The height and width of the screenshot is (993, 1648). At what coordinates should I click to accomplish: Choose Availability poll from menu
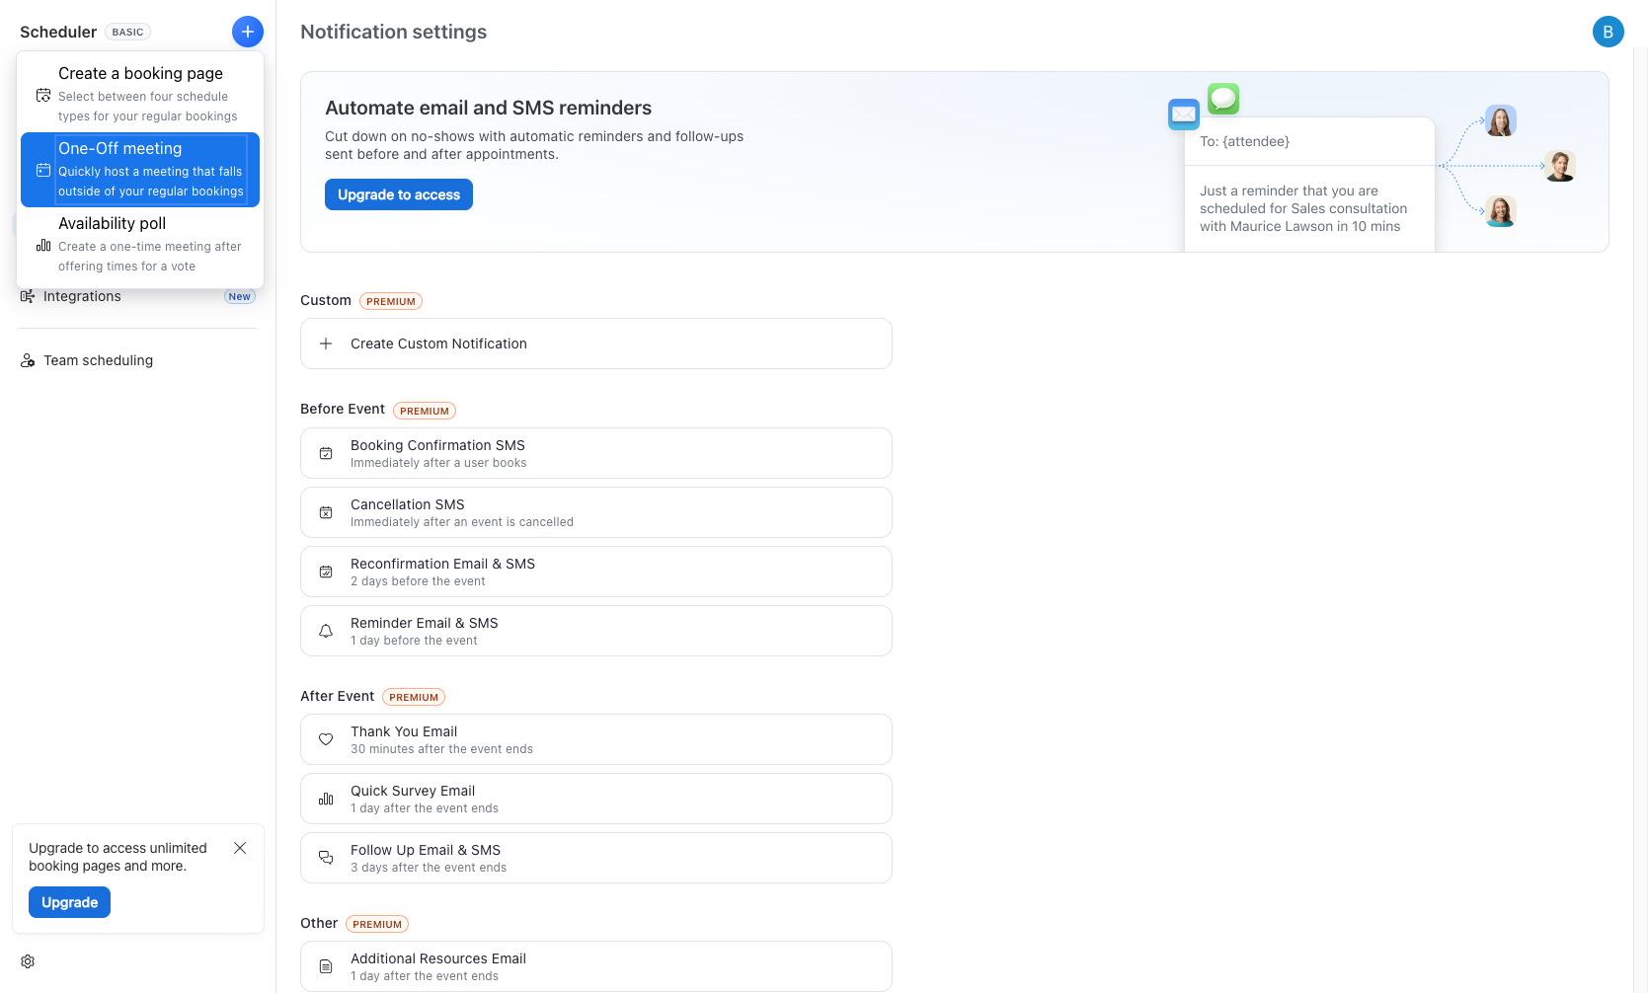140,245
